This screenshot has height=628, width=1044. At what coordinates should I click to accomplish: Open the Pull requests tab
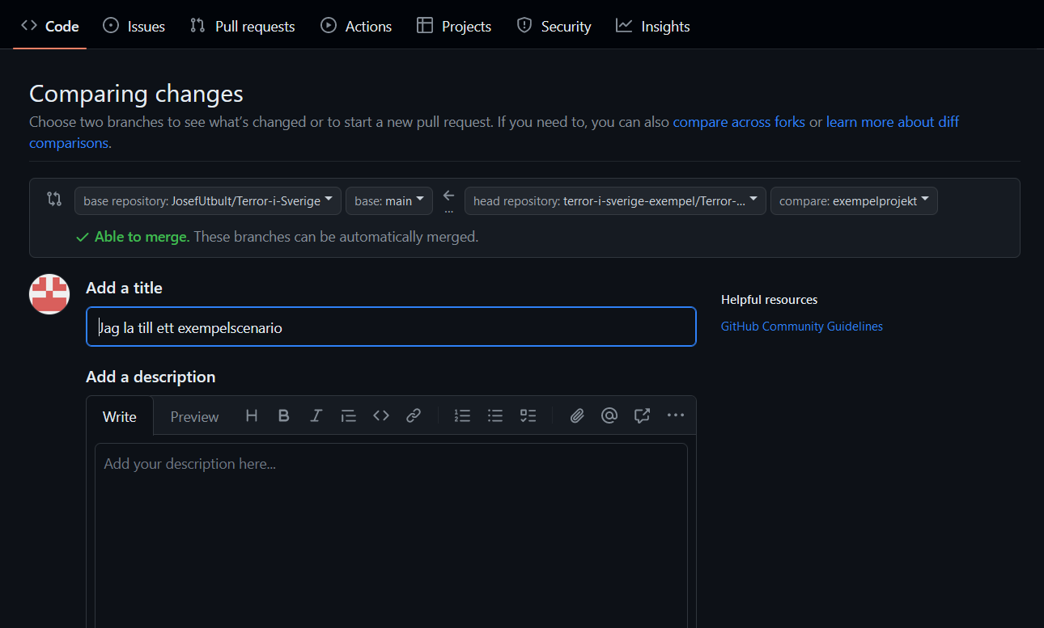[243, 26]
